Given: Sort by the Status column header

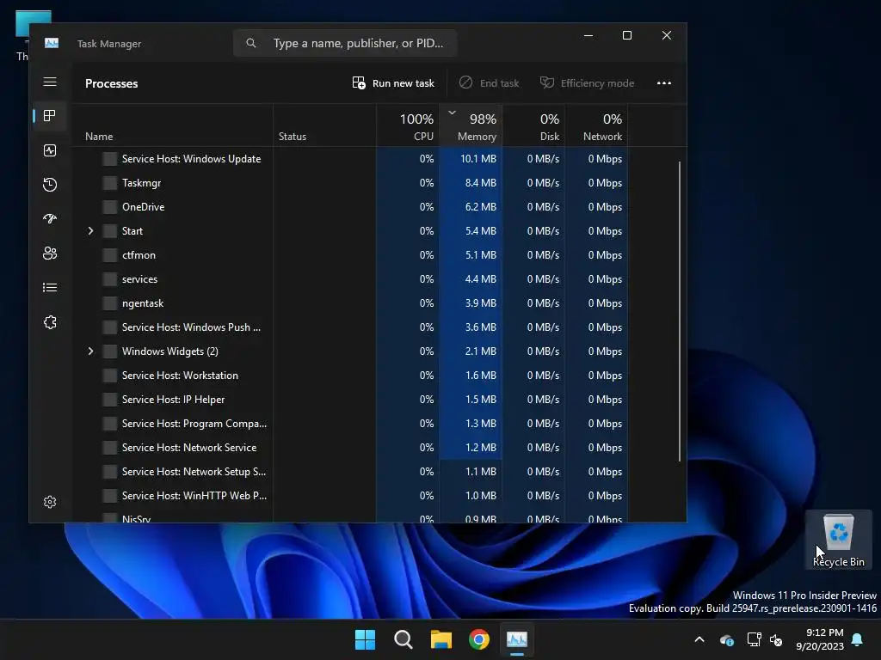Looking at the screenshot, I should pyautogui.click(x=324, y=125).
